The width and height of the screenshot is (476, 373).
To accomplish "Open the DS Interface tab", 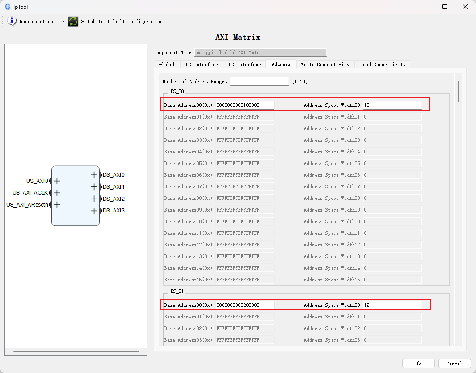I will click(x=244, y=64).
